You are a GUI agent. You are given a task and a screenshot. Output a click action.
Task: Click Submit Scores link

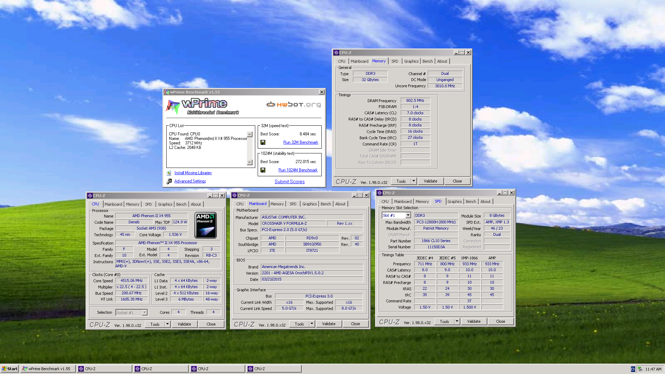click(290, 181)
